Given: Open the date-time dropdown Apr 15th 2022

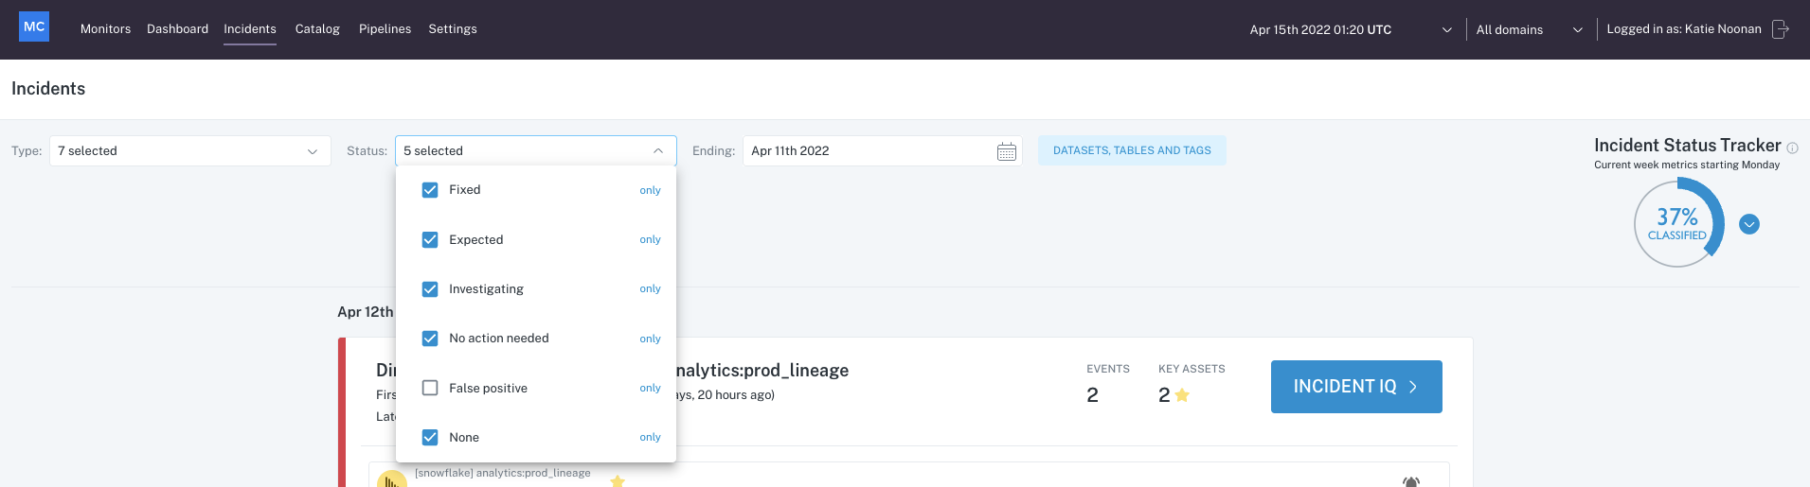Looking at the screenshot, I should click(x=1351, y=29).
